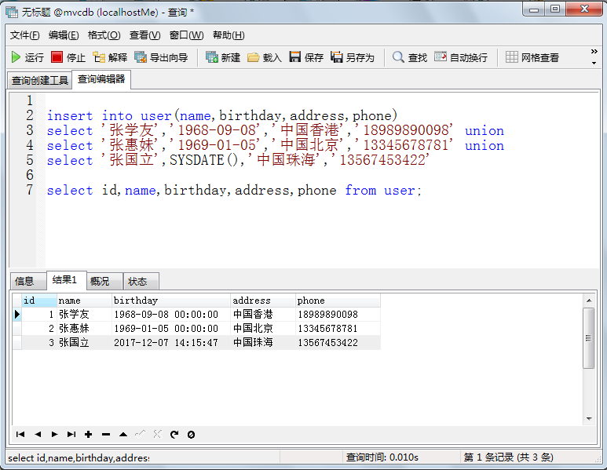Select cell 张惠妹 in results
The image size is (607, 470).
click(84, 329)
